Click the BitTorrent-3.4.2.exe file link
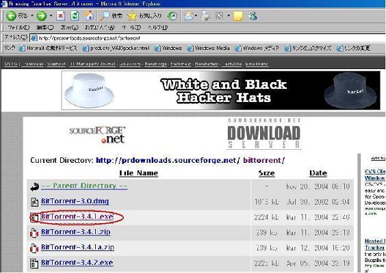 pyautogui.click(x=77, y=263)
